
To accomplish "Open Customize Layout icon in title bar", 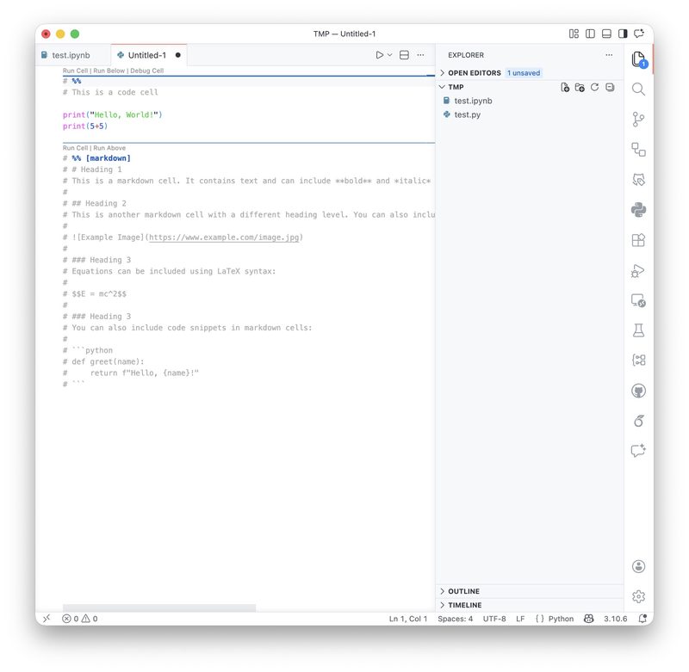I will point(574,34).
